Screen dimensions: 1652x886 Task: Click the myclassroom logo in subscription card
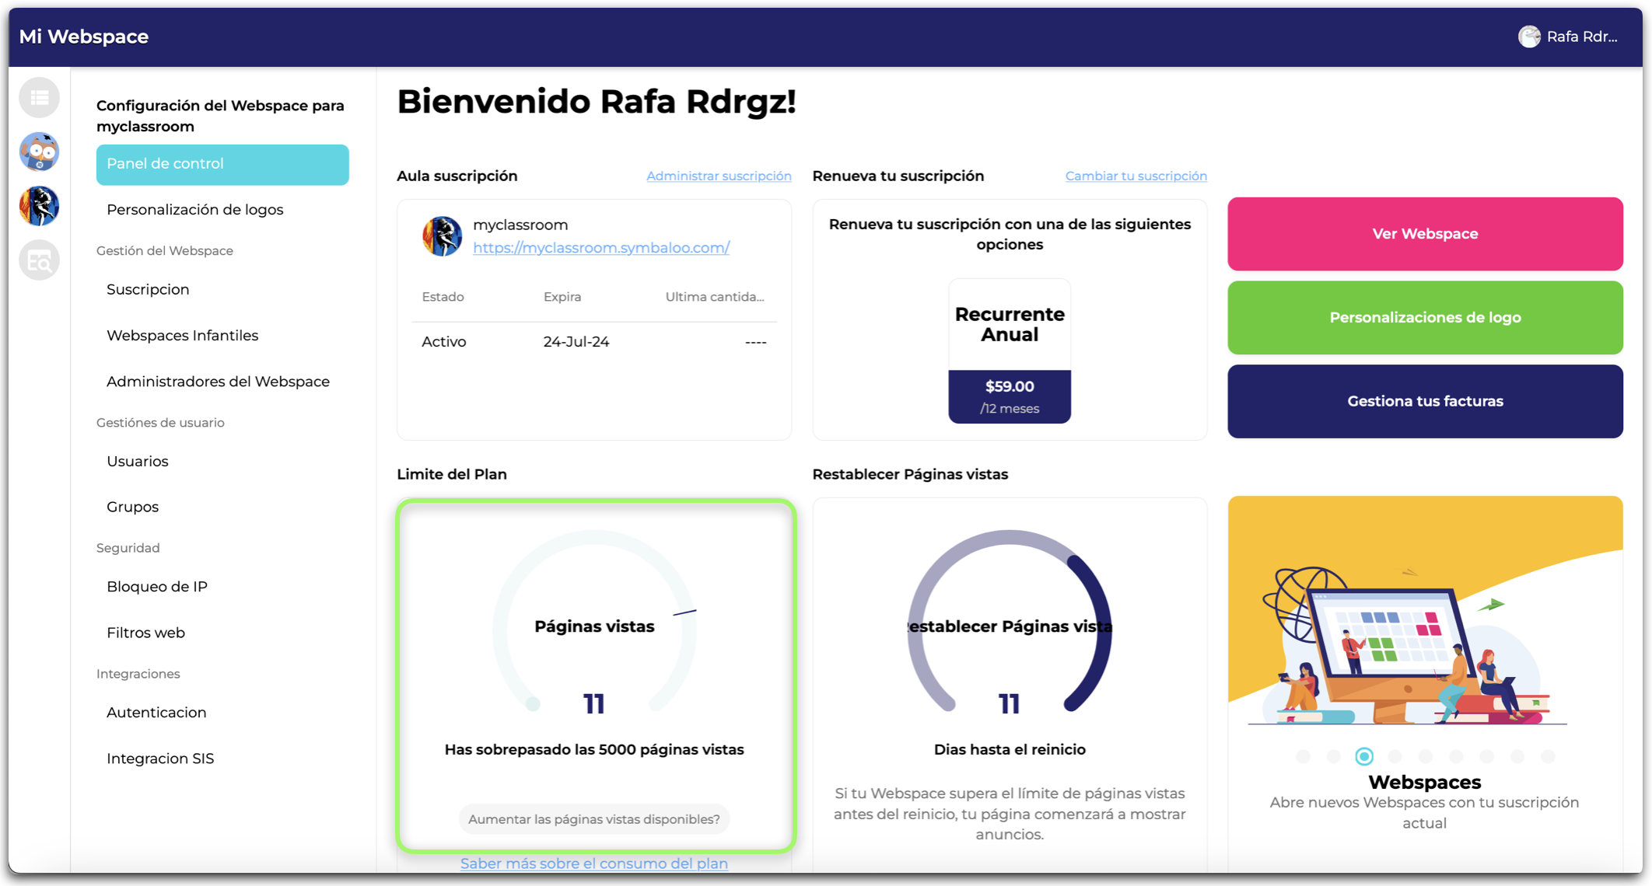point(442,236)
